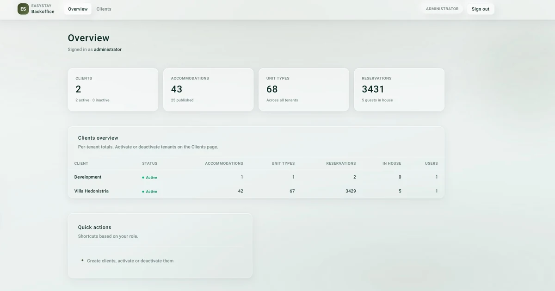Click the Quick actions heading
Screen dimensions: 555x291
click(95, 227)
